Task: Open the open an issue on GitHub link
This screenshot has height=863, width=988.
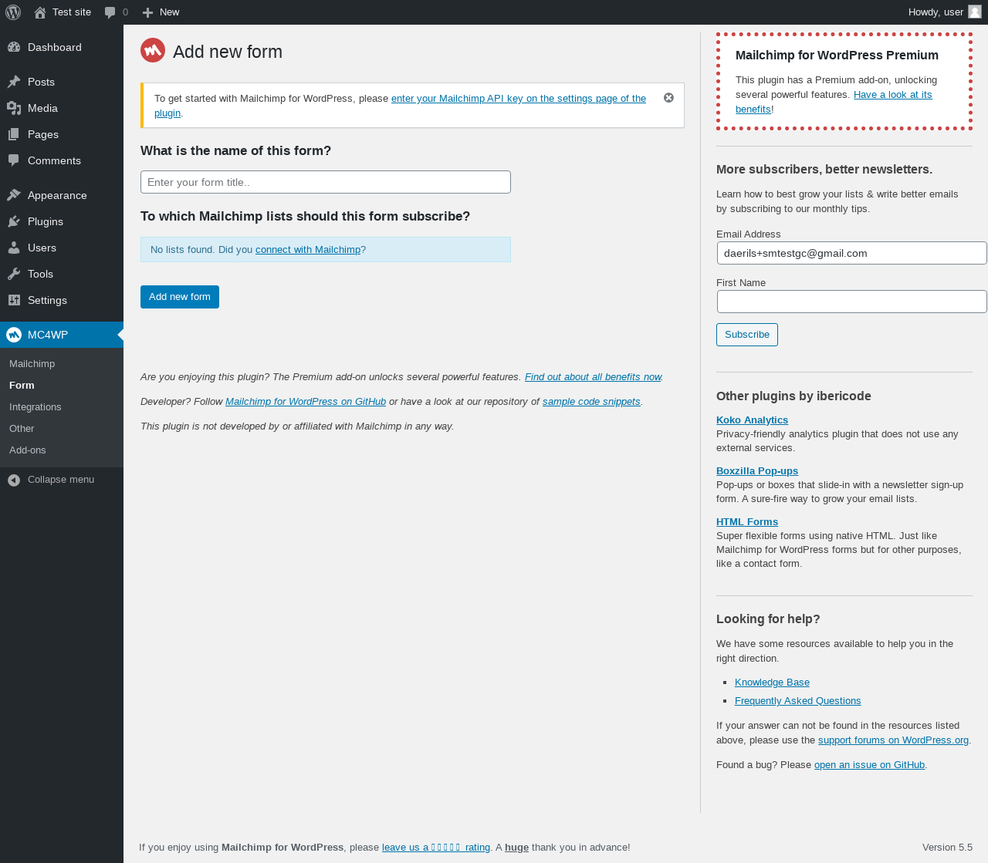Action: click(869, 765)
